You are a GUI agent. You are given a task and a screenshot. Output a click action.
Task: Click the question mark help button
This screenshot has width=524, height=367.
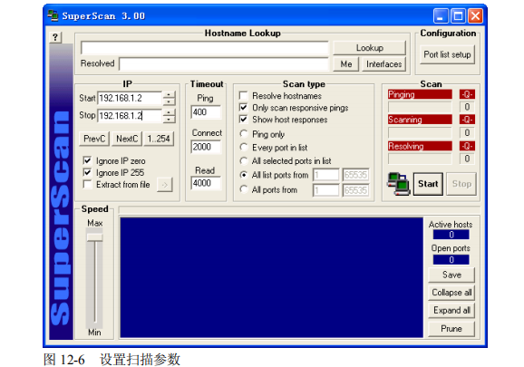click(x=55, y=37)
